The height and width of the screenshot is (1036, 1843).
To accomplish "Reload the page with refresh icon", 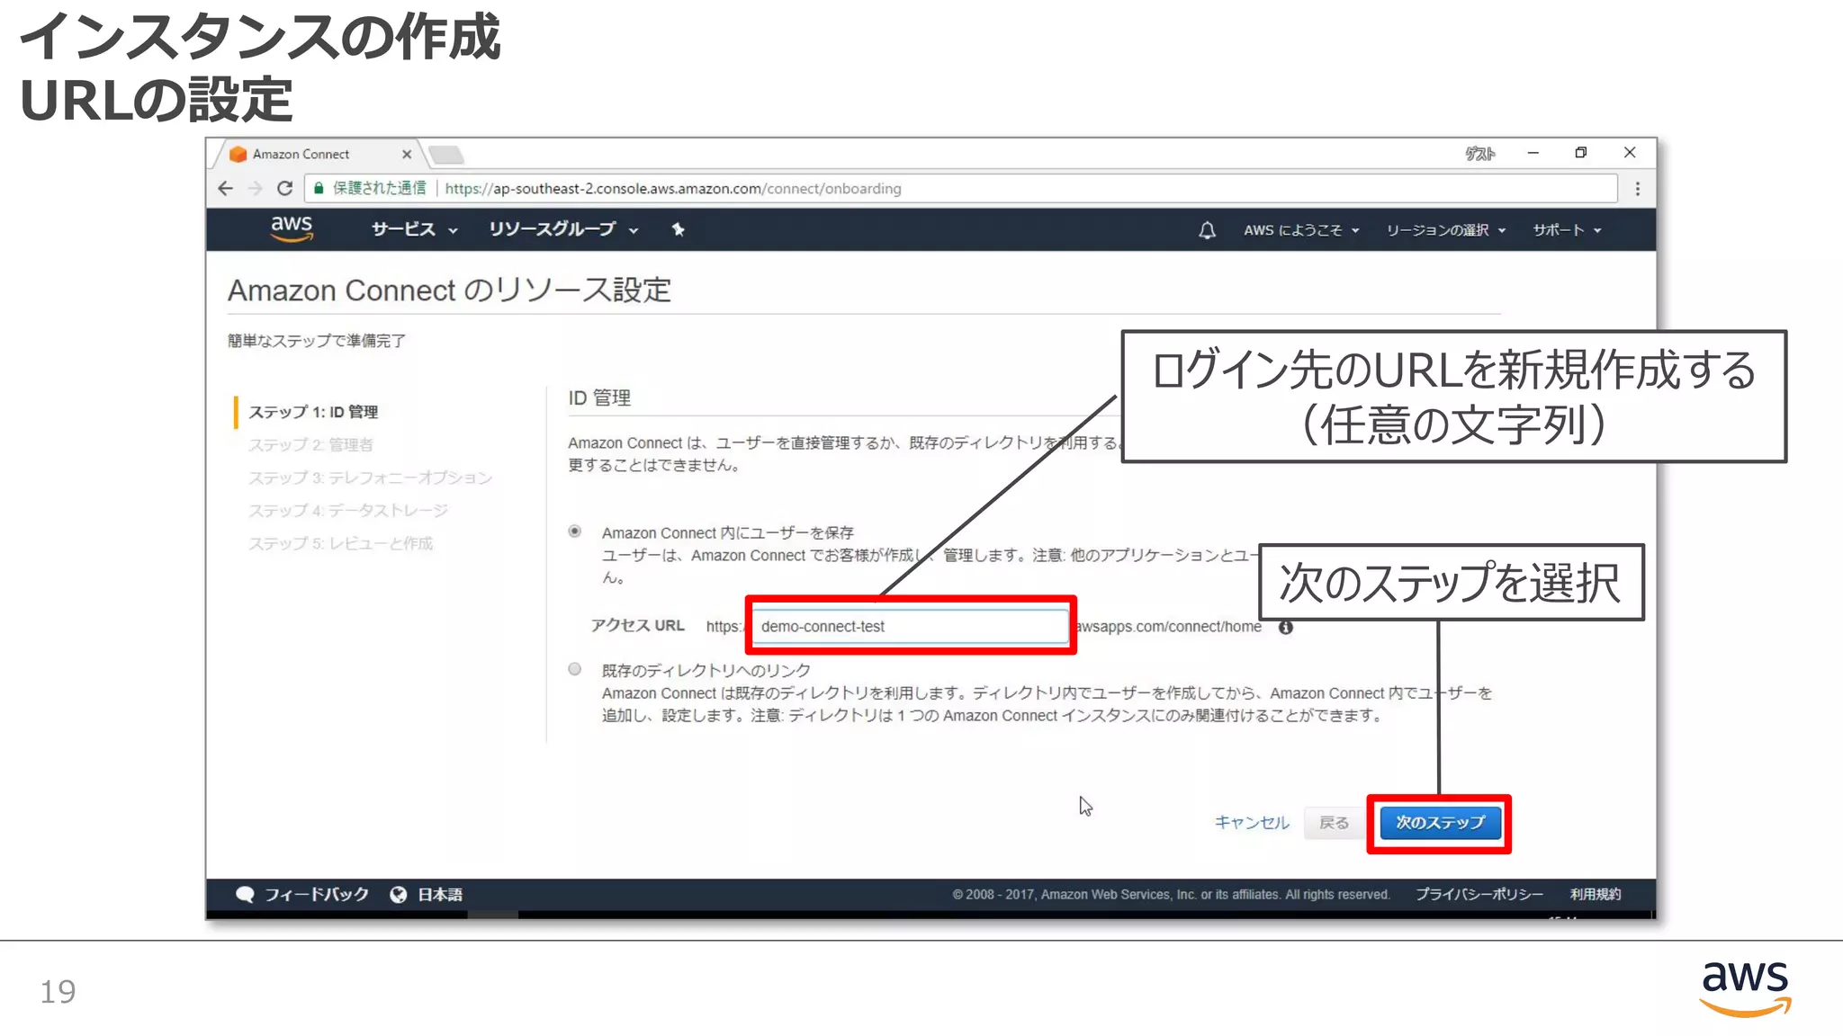I will click(284, 188).
